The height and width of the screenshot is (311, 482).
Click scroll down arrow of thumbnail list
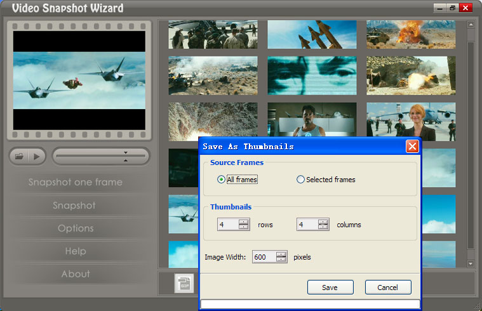(471, 263)
